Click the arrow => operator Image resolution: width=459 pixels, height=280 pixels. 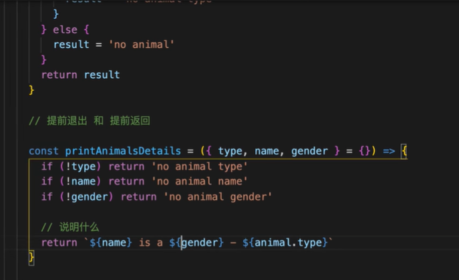tap(389, 151)
